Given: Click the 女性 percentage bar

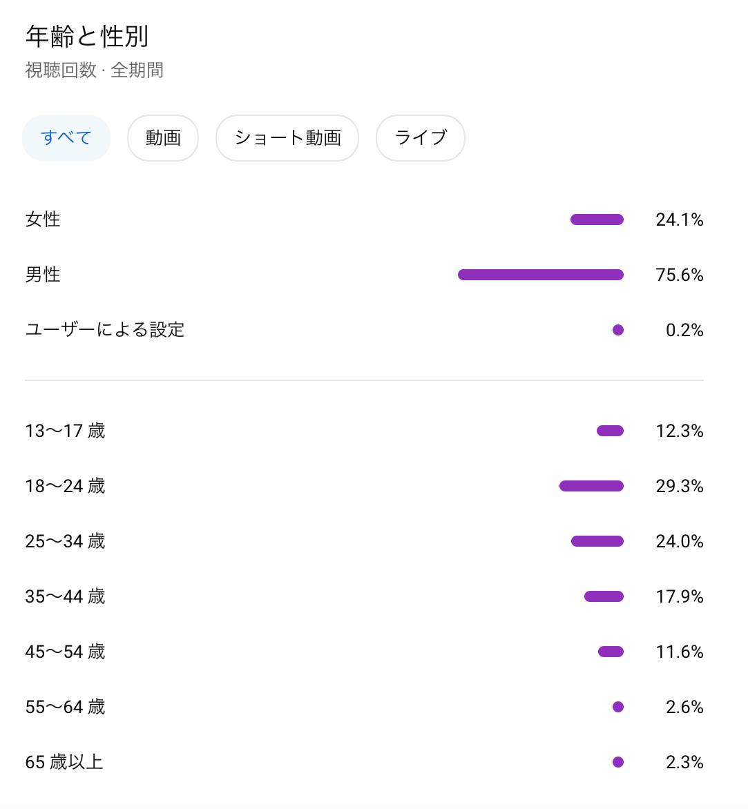Looking at the screenshot, I should point(597,220).
